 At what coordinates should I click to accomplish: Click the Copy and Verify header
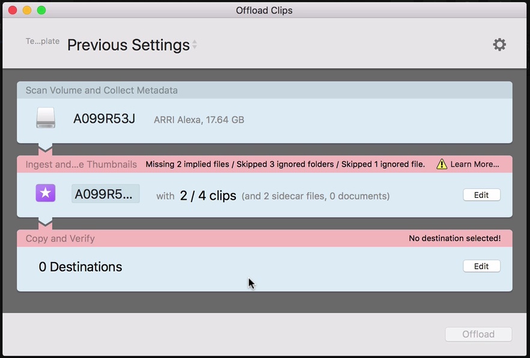tap(60, 239)
